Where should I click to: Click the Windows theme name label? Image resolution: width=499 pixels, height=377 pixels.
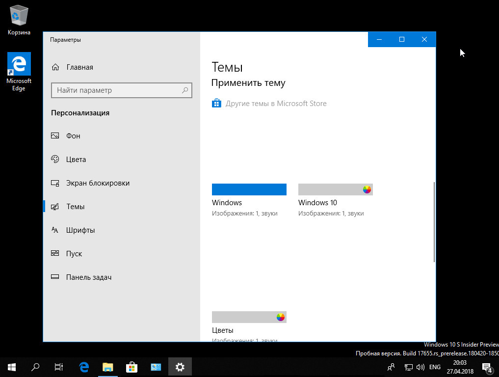(227, 203)
